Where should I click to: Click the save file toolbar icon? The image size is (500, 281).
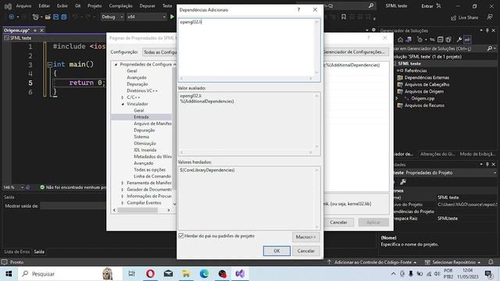pyautogui.click(x=55, y=16)
